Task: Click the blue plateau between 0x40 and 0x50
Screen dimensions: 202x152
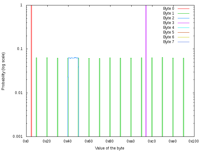Action: click(73, 58)
